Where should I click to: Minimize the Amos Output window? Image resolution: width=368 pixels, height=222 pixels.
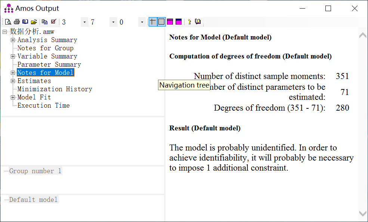303,9
